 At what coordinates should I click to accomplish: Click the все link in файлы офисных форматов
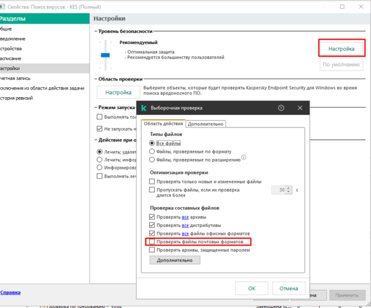(x=185, y=234)
